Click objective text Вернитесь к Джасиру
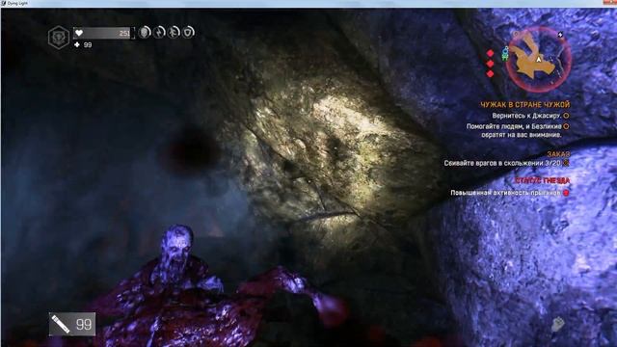Screen dimensions: 617x347 (526, 116)
